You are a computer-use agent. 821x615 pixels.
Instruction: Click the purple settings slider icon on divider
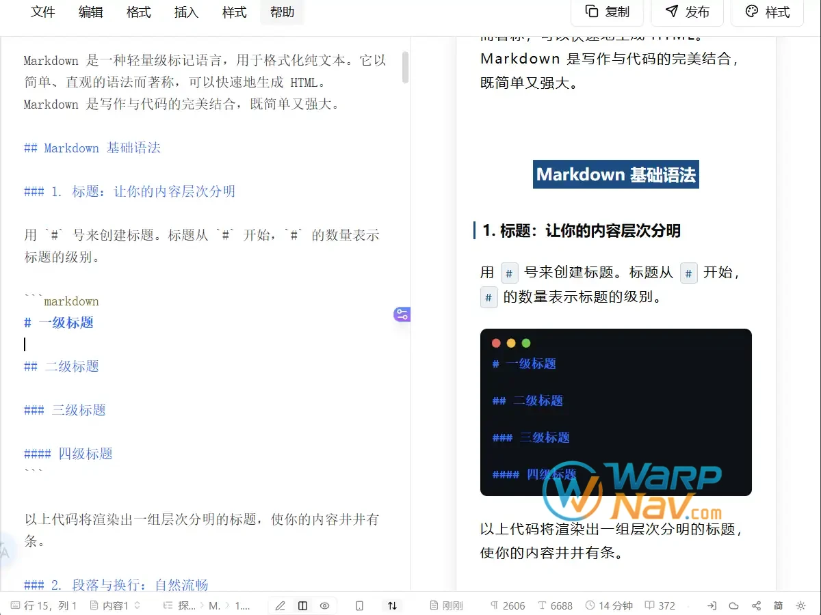point(402,314)
